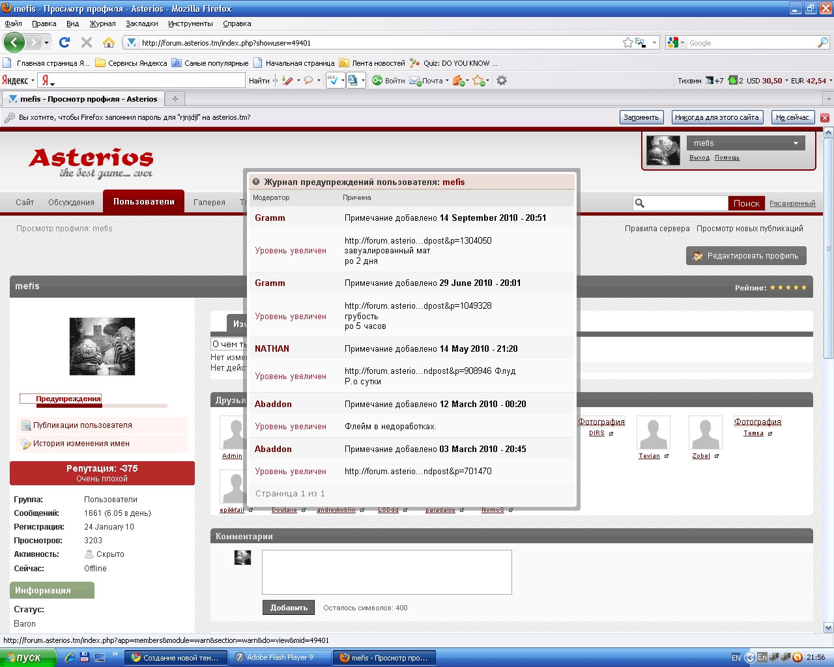Open moderator NATHAN profile link
This screenshot has height=667, width=834.
(272, 349)
